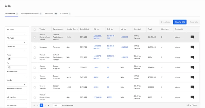Viewport: 205px width, 108px height.
Task: Switch to the Discrepancy Identified tab
Action: tap(31, 14)
